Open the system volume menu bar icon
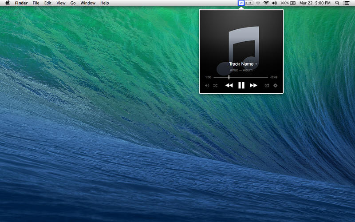The image size is (355, 222). tap(274, 3)
